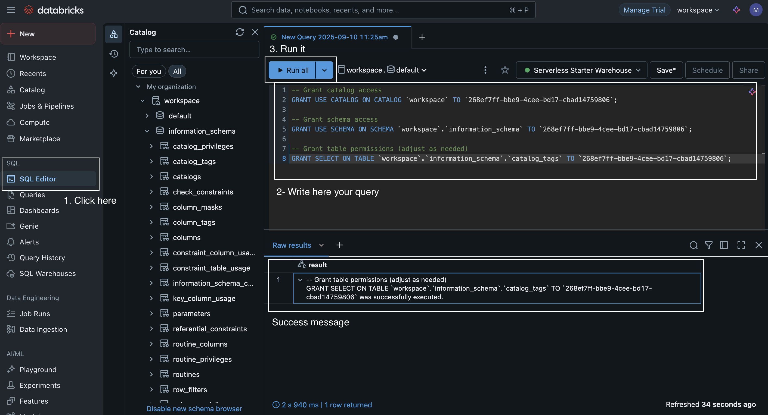
Task: Open the Compute page
Action: (x=35, y=122)
